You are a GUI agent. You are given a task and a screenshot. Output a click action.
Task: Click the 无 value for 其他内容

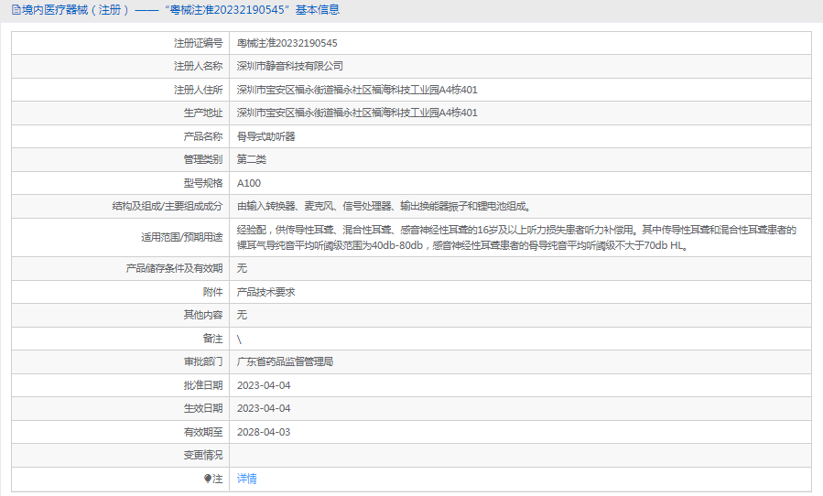pos(242,315)
